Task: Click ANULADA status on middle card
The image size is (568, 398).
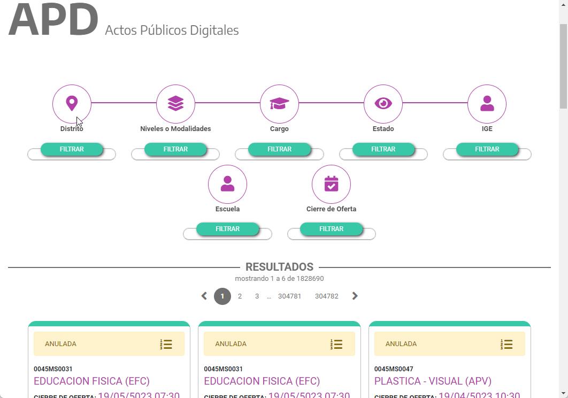Action: coord(231,343)
